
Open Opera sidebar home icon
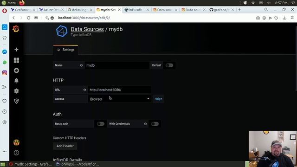pos(5,27)
